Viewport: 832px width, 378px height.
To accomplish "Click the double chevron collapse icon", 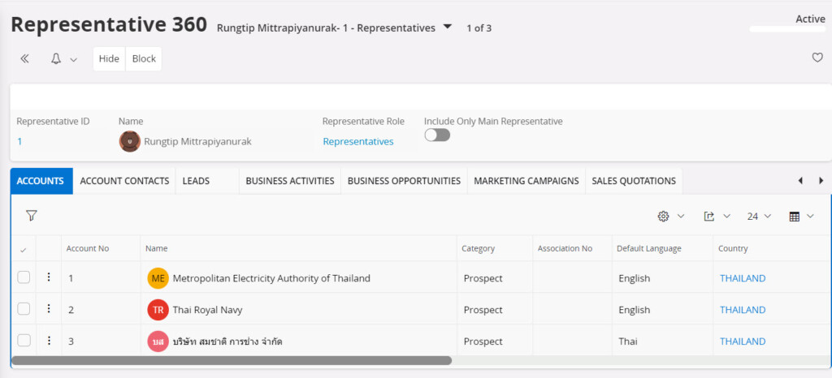I will point(24,59).
